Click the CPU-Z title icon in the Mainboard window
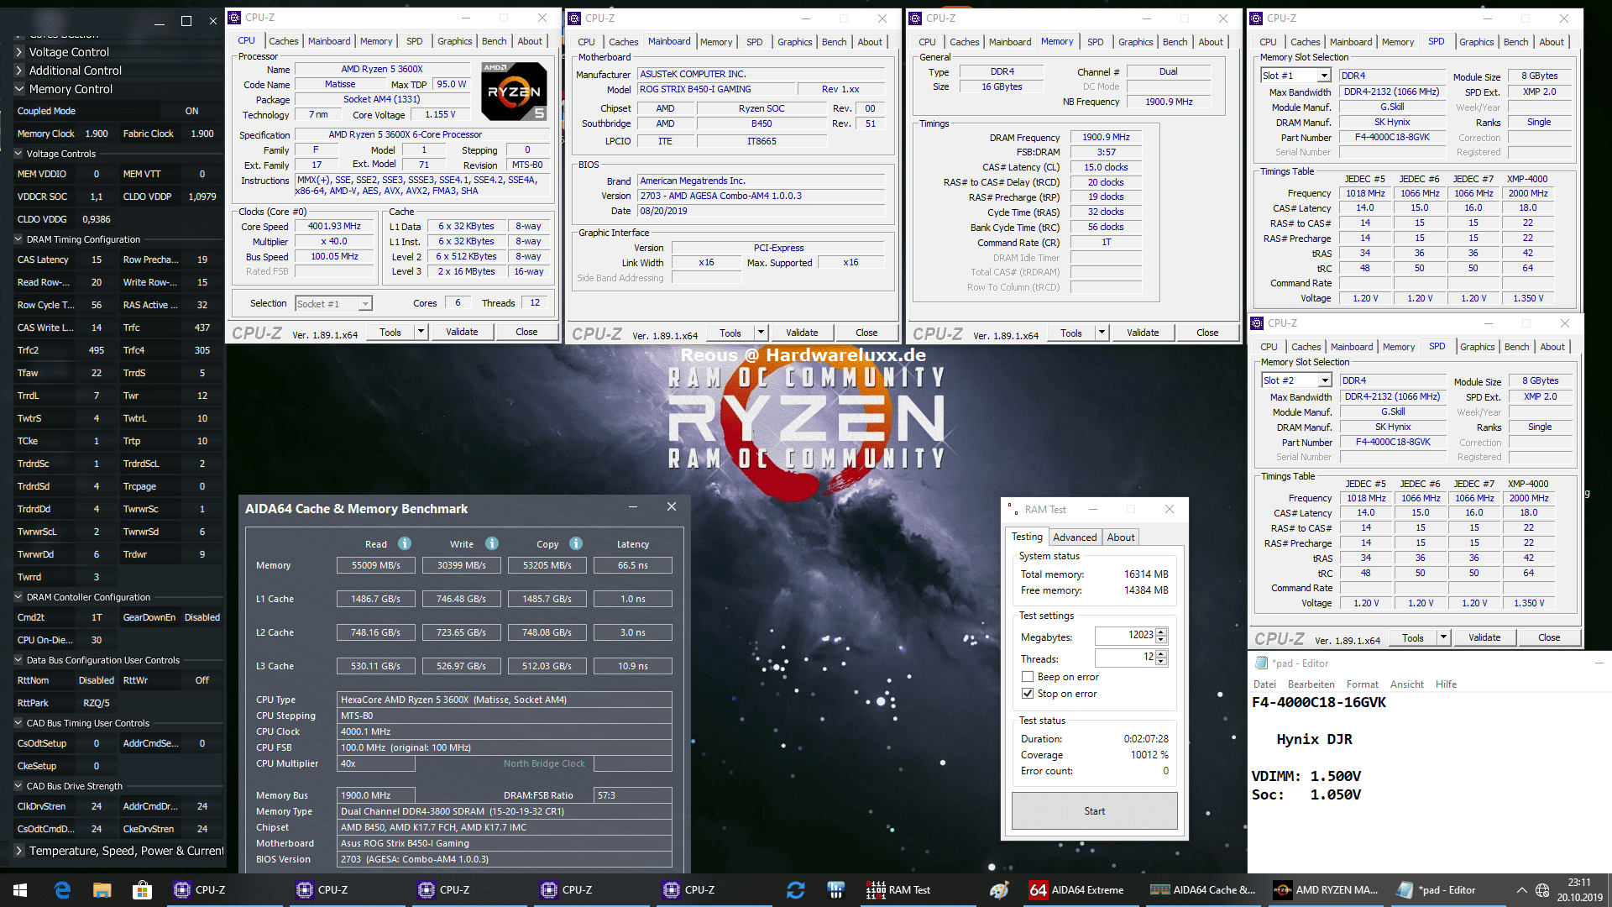The width and height of the screenshot is (1612, 907). point(575,18)
